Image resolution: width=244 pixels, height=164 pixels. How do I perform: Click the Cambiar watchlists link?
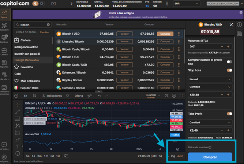45,32
